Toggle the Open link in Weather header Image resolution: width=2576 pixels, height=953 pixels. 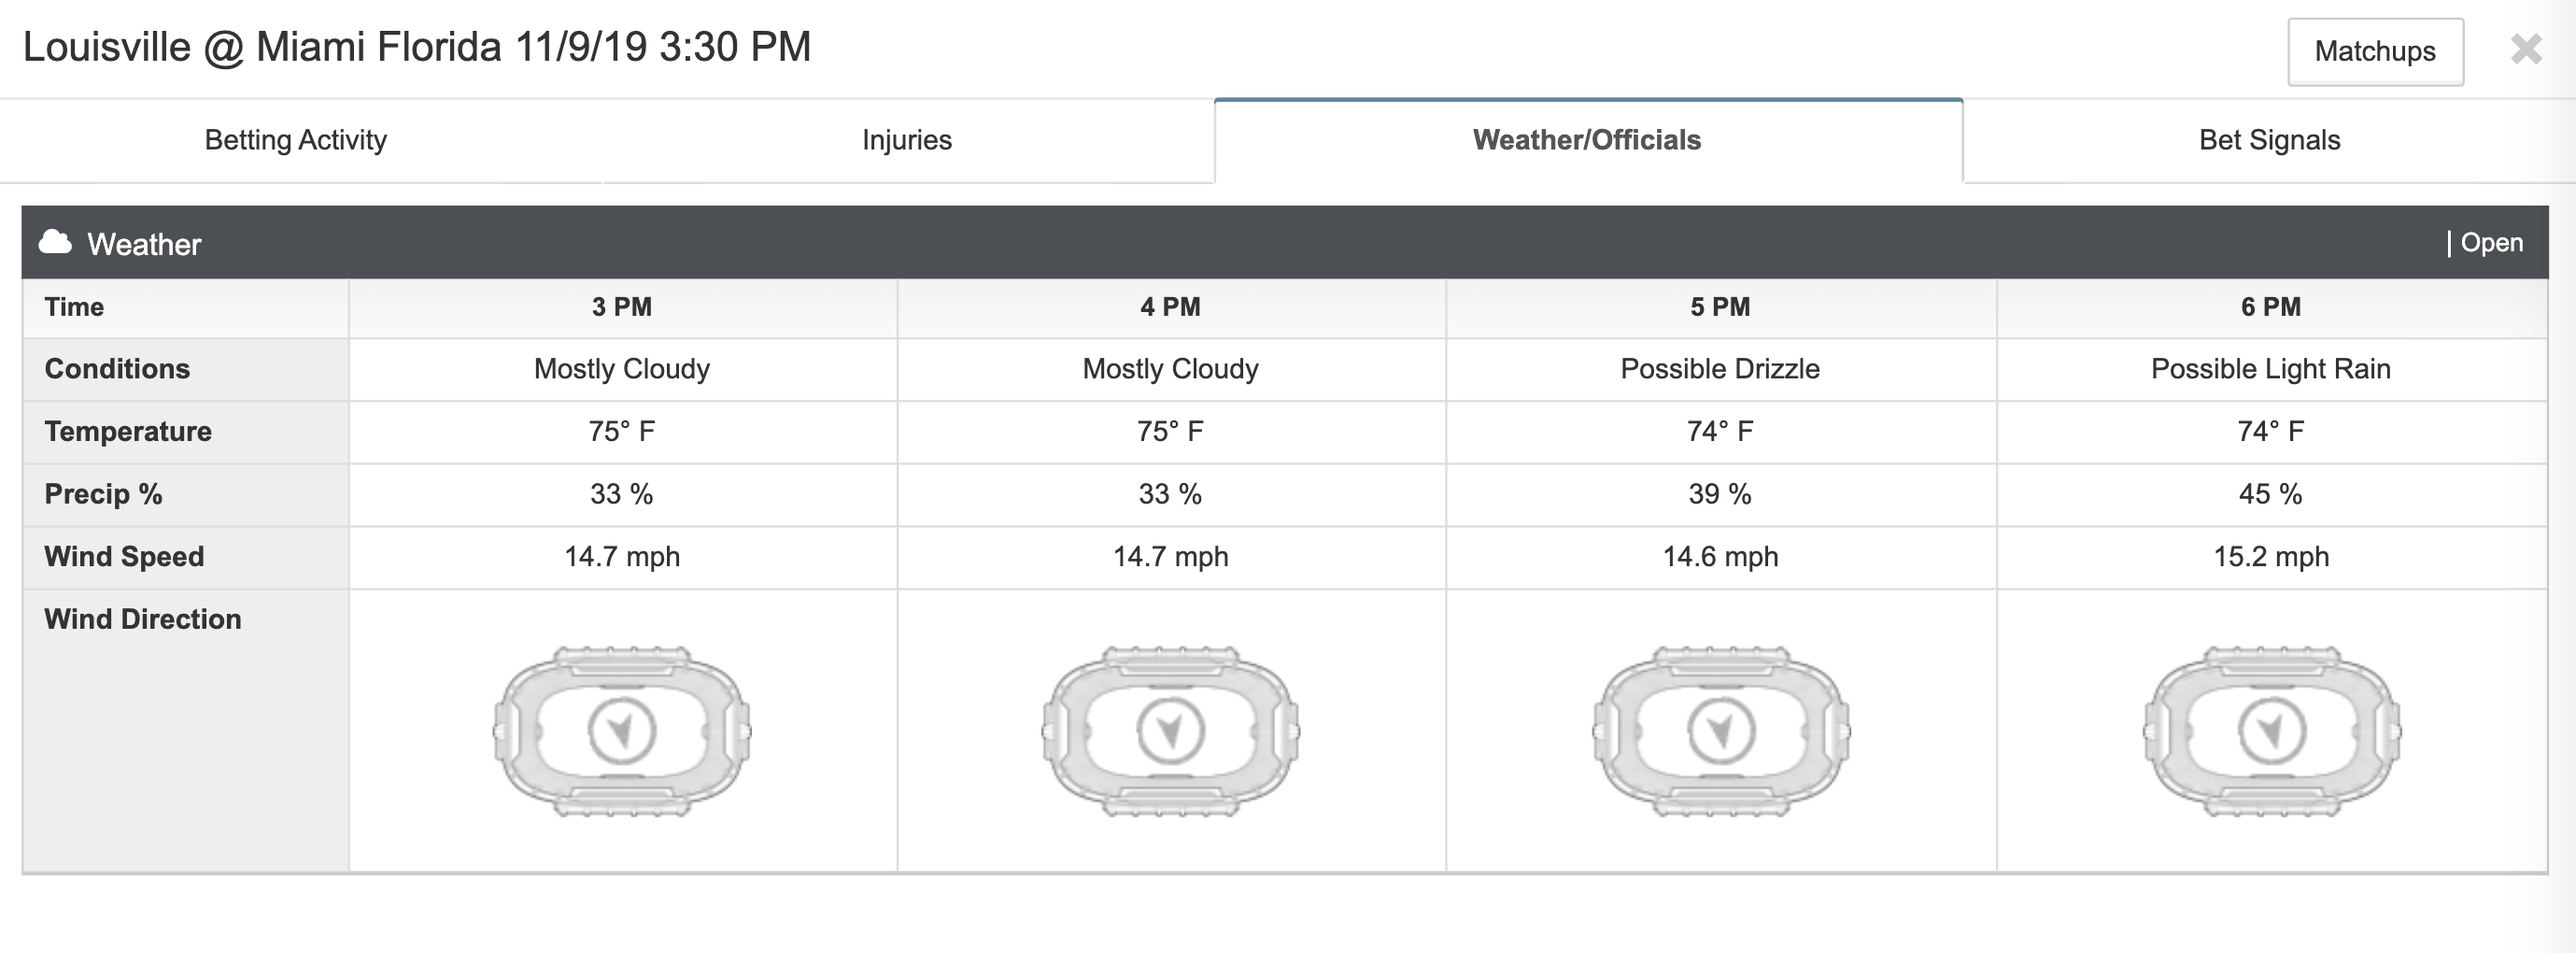2491,243
